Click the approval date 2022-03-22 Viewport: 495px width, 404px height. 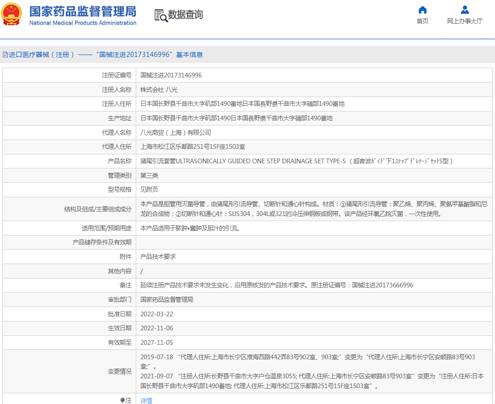pos(157,314)
